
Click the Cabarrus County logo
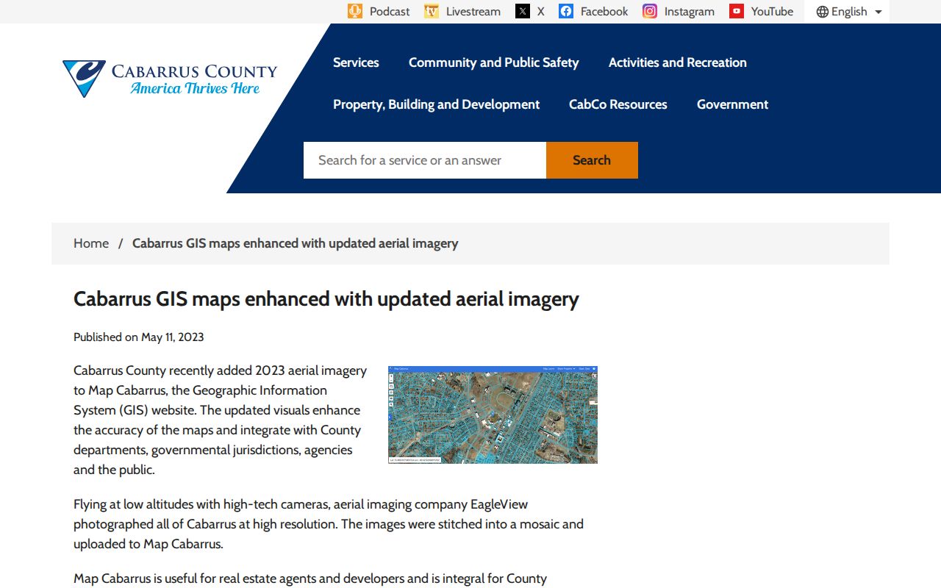pos(170,79)
